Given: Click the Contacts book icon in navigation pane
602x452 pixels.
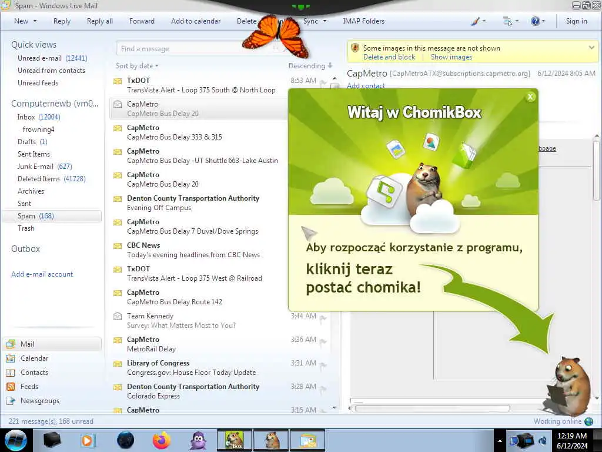Looking at the screenshot, I should (x=11, y=373).
